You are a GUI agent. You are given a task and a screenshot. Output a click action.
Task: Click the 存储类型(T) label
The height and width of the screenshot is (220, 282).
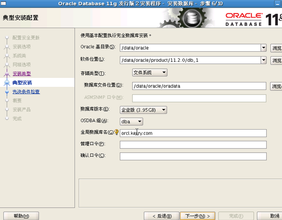click(93, 73)
